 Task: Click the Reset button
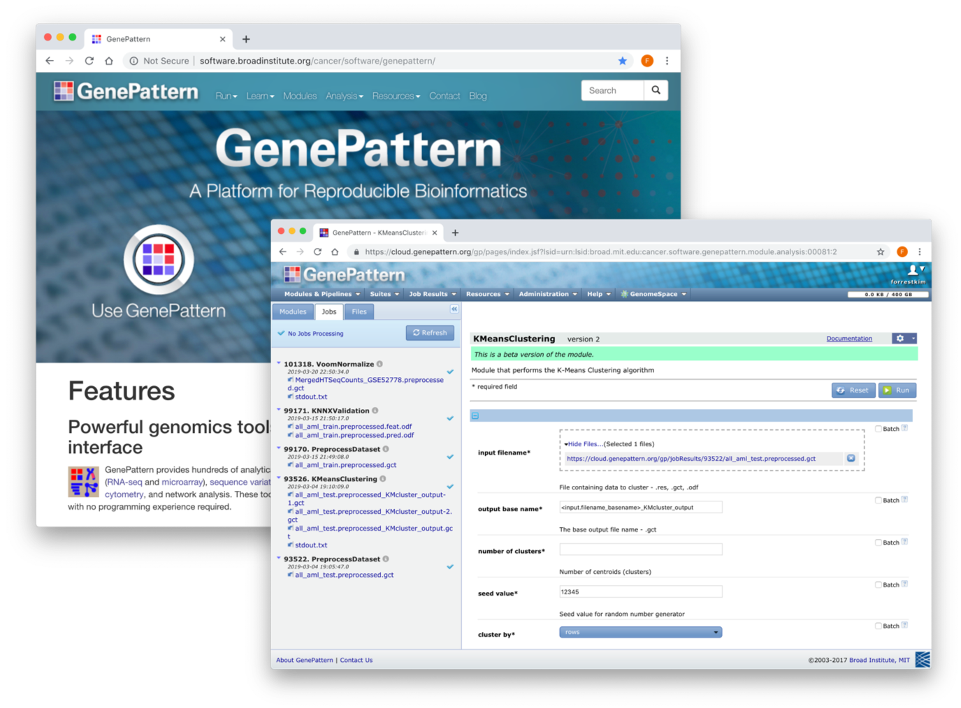point(853,390)
